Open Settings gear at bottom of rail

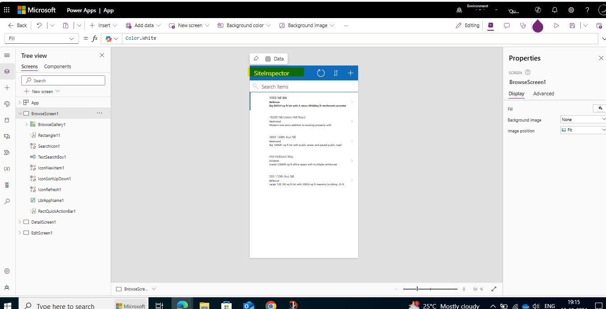tap(7, 271)
